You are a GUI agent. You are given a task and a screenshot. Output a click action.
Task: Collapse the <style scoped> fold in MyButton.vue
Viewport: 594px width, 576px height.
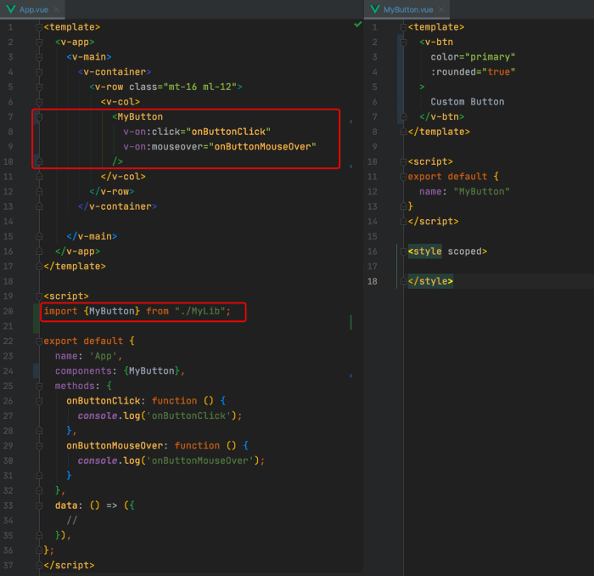pos(403,251)
